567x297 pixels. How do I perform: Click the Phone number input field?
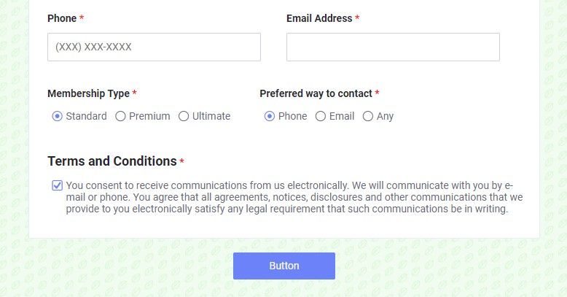pos(154,47)
